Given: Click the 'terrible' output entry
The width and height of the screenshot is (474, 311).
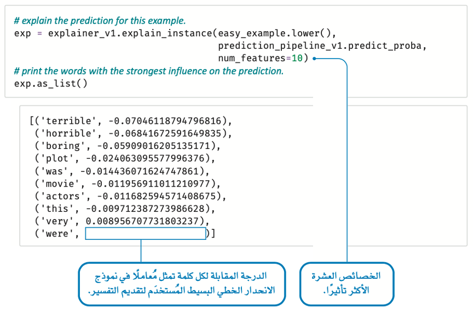Looking at the screenshot, I should click(x=131, y=121).
